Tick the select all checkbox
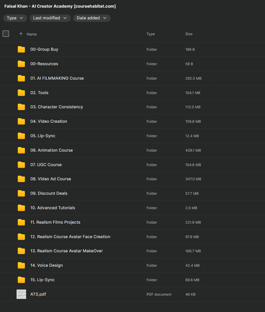The width and height of the screenshot is (265, 312). 6,34
